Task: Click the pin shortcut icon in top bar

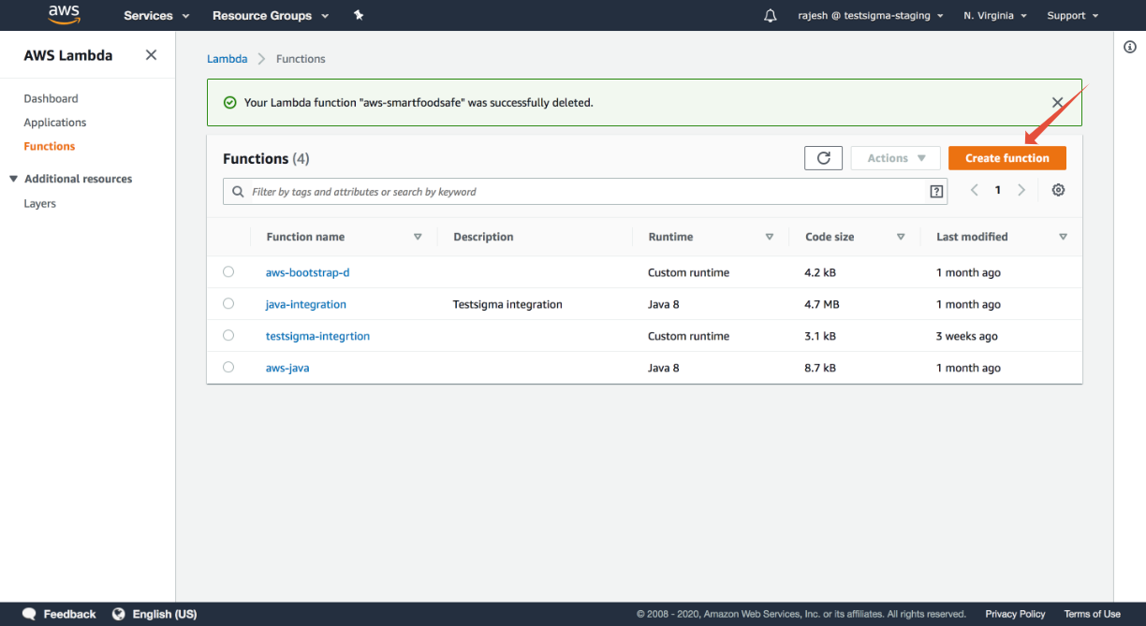Action: [359, 15]
